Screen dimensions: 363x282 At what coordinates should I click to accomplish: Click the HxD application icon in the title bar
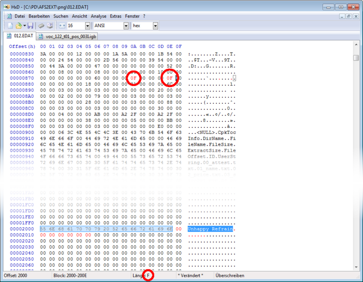[6, 7]
